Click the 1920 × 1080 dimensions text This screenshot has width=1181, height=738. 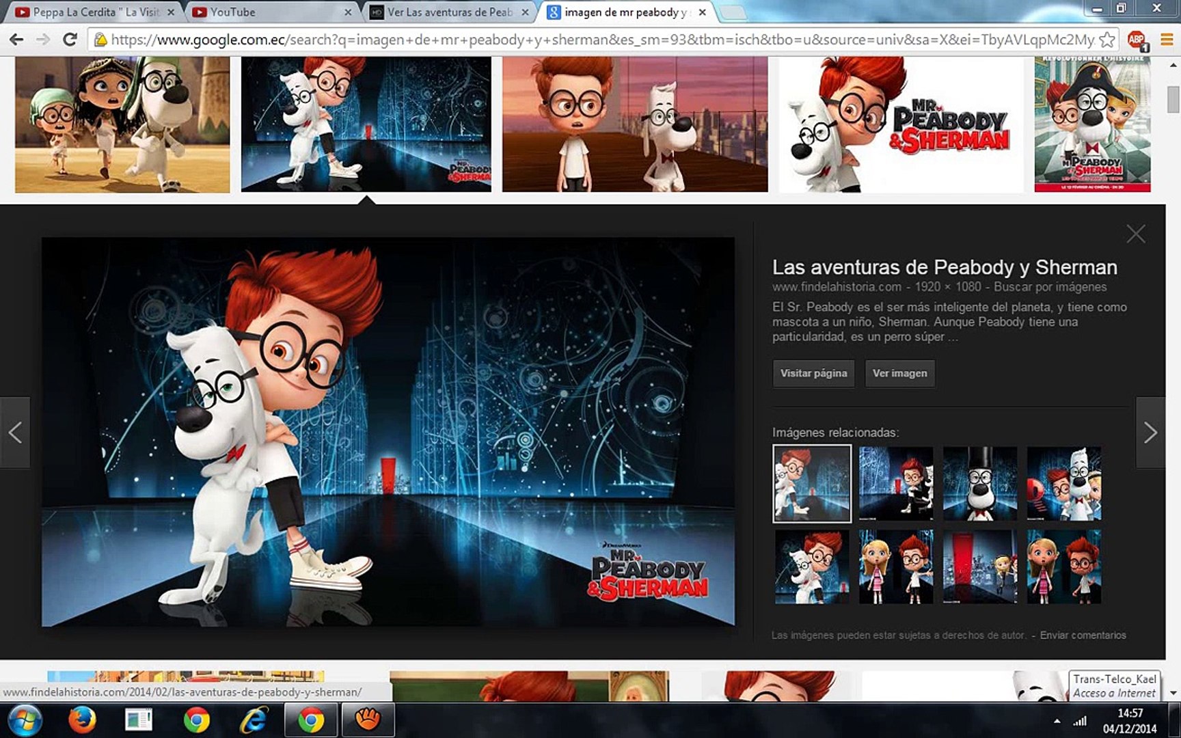click(x=948, y=287)
